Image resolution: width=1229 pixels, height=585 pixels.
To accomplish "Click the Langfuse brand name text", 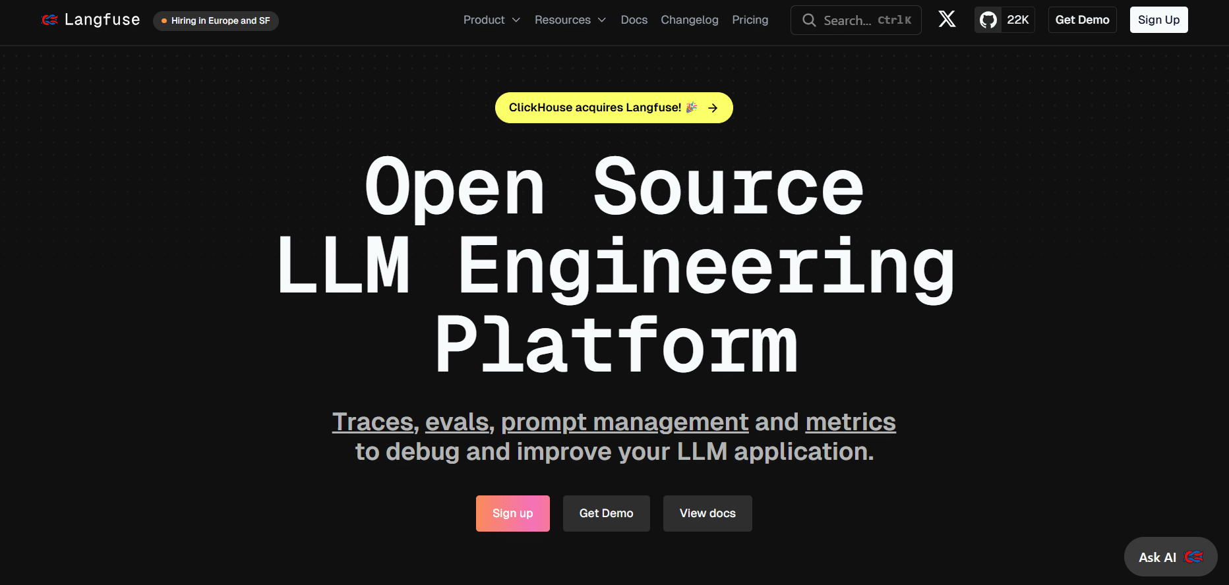I will pos(102,20).
